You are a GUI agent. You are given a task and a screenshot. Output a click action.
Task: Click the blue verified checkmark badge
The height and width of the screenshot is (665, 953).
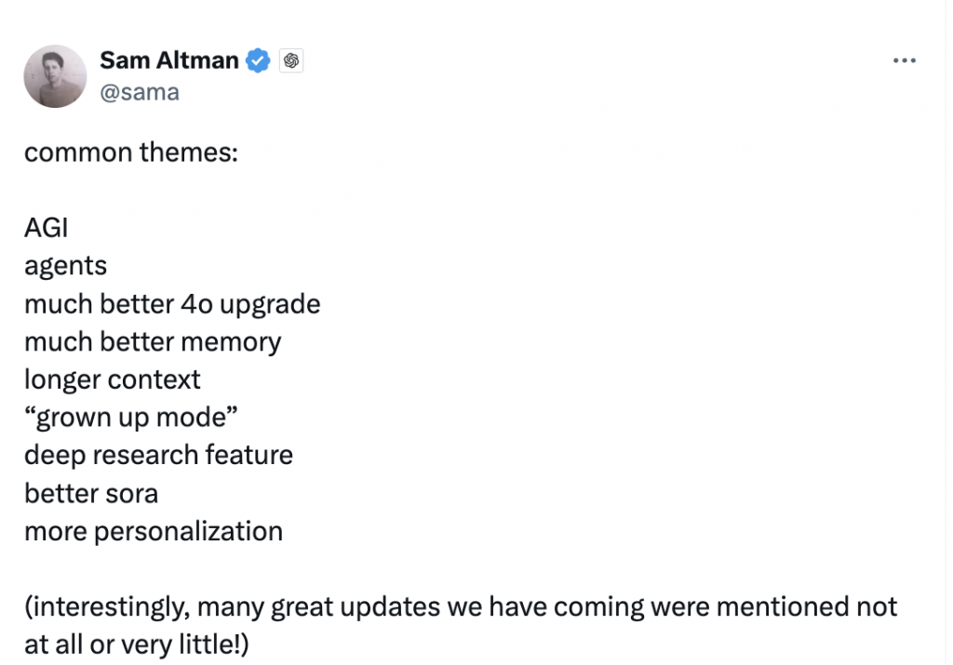258,60
